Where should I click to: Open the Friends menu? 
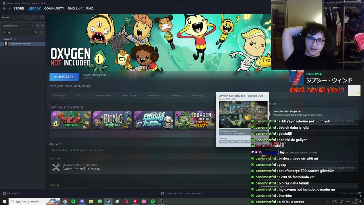coord(26,3)
